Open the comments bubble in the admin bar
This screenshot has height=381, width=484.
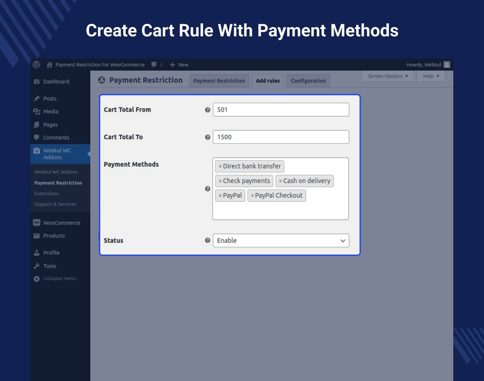coord(154,65)
